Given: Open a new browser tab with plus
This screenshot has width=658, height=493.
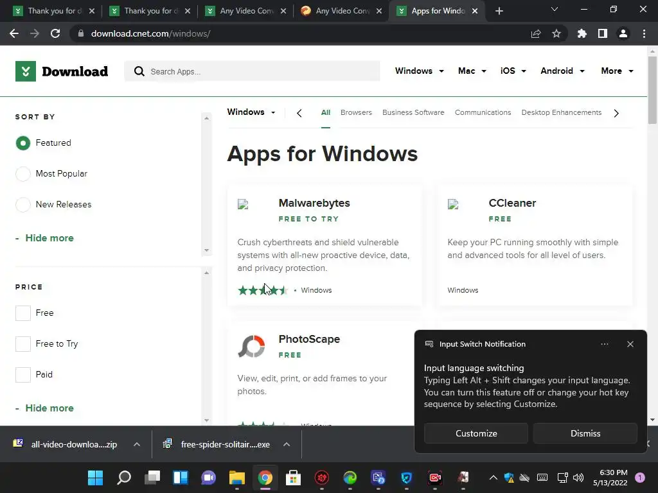Looking at the screenshot, I should (499, 11).
